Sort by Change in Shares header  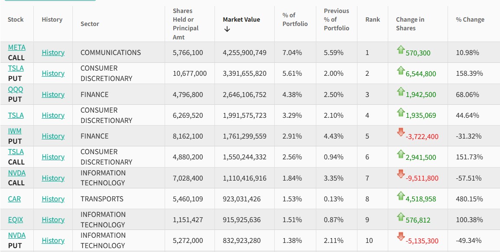(x=410, y=24)
